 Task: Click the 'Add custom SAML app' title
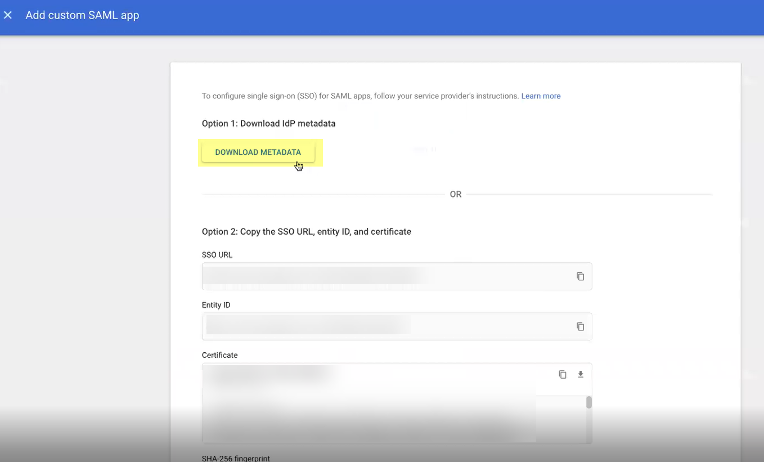(x=82, y=15)
